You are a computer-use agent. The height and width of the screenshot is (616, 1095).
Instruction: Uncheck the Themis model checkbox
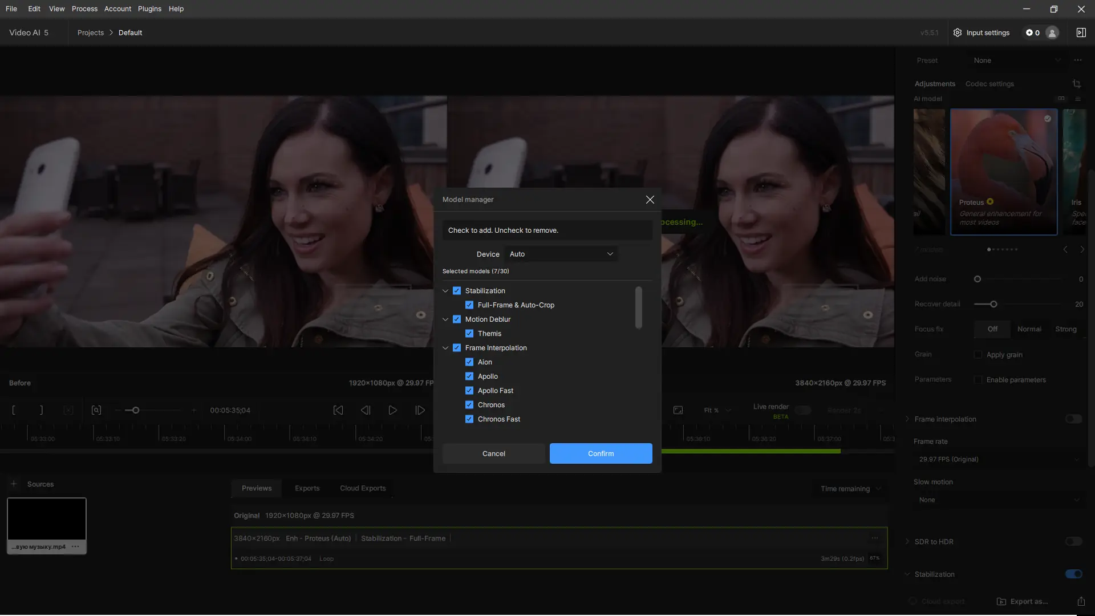click(x=469, y=334)
